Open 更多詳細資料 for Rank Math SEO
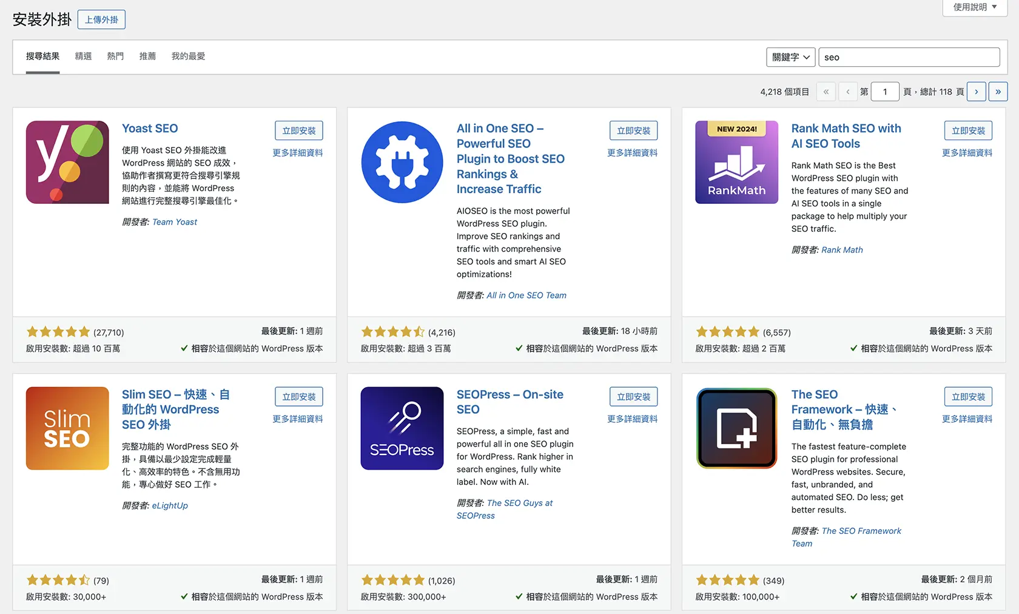Screen dimensions: 1019x614 [x=967, y=153]
